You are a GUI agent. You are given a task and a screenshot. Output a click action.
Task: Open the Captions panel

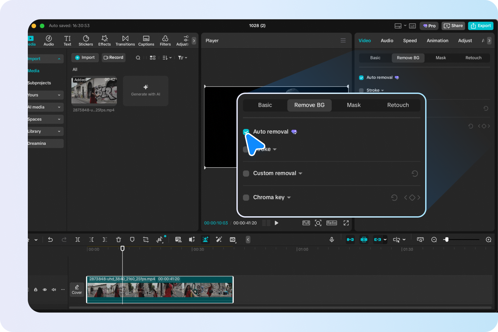point(146,40)
